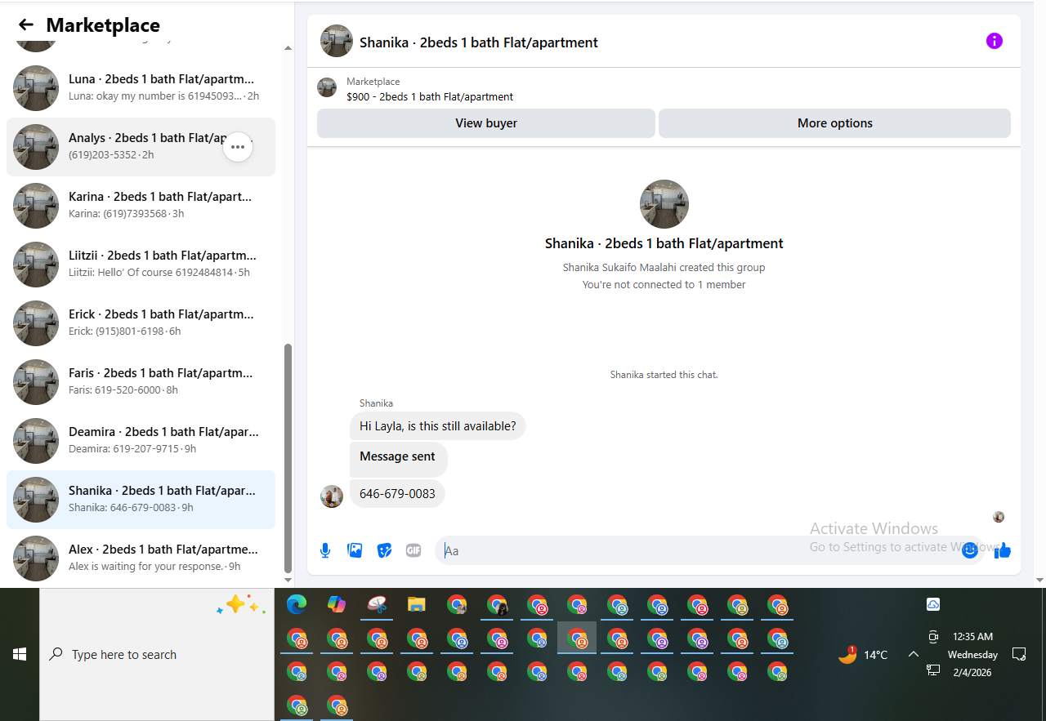1046x721 pixels.
Task: Click 'Shanika Sukaifo Maalahi created this group' text
Action: click(x=664, y=268)
